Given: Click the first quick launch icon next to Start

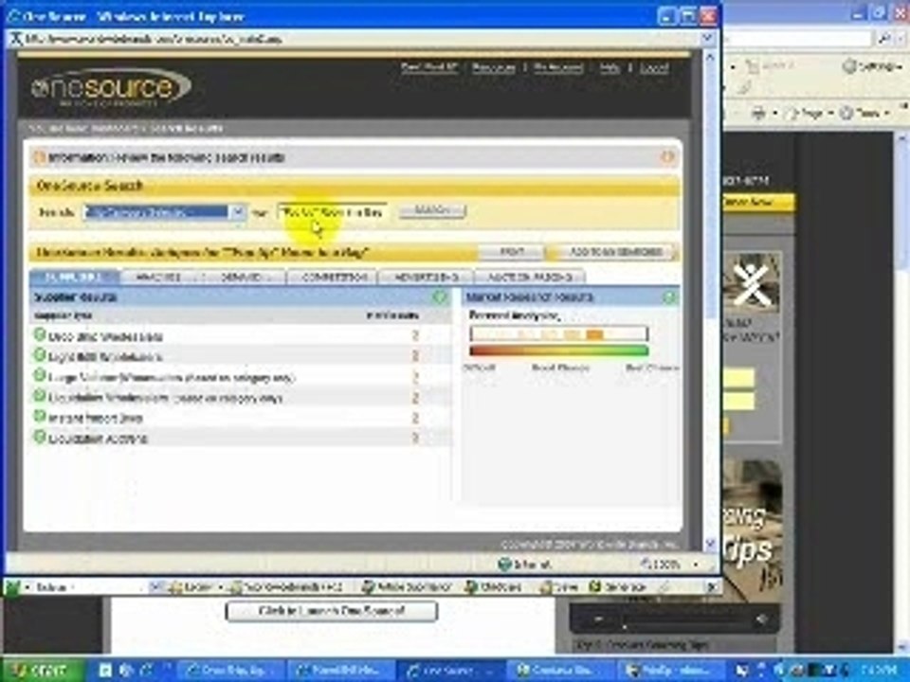Looking at the screenshot, I should coord(105,671).
